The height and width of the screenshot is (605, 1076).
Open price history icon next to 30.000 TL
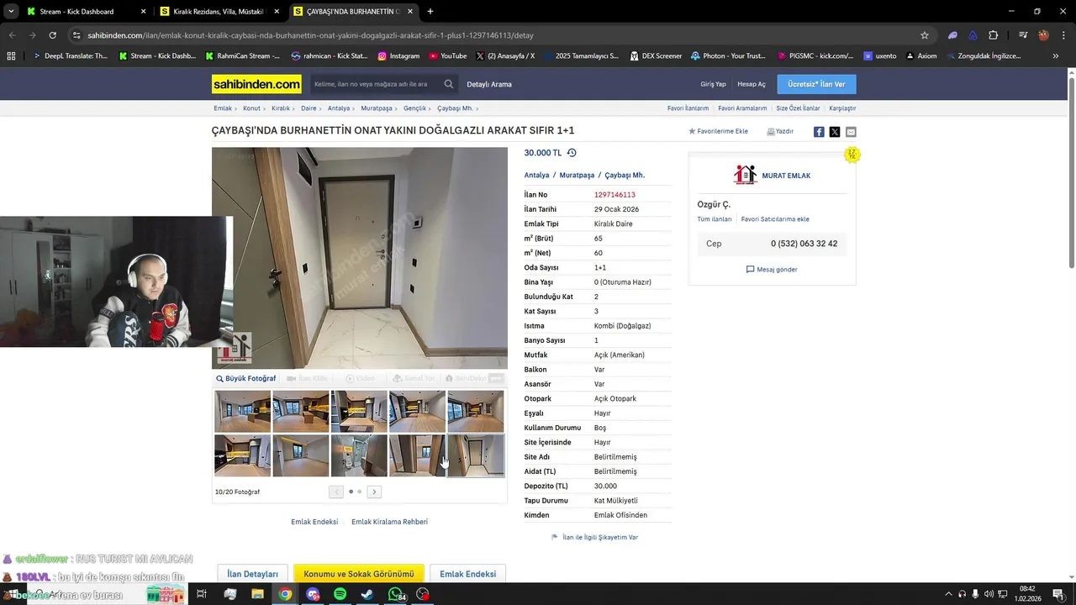[x=572, y=153]
